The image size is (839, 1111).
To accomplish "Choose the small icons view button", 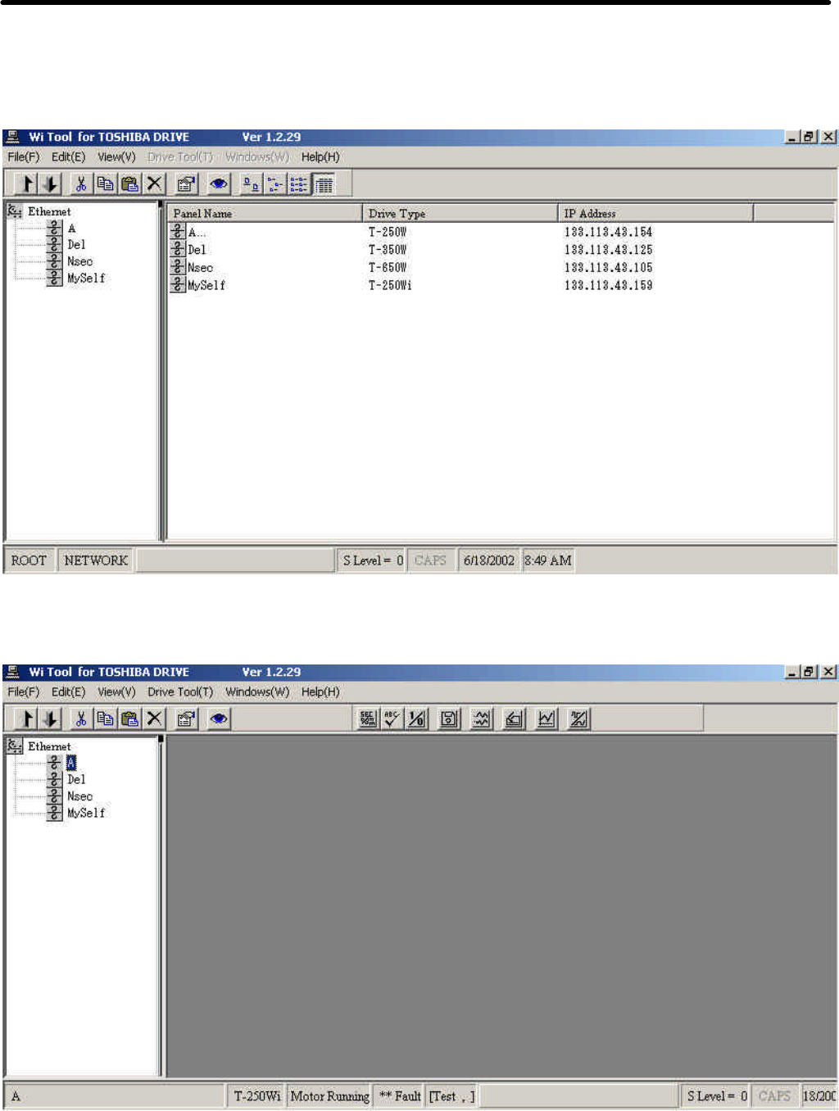I will pos(275,184).
